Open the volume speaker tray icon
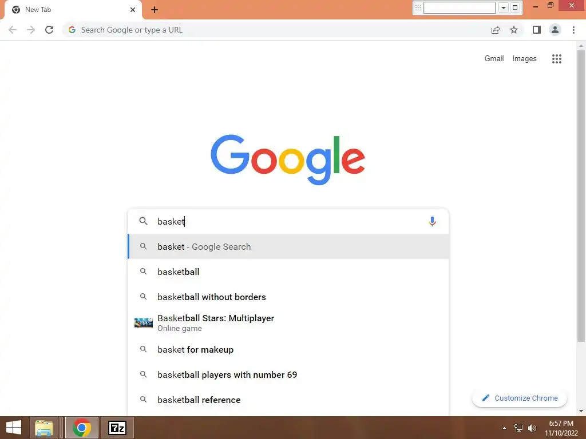This screenshot has height=439, width=586. tap(532, 428)
